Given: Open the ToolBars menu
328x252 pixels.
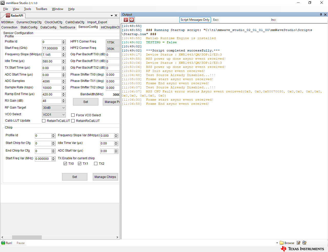Looking at the screenshot, I should coord(42,9).
